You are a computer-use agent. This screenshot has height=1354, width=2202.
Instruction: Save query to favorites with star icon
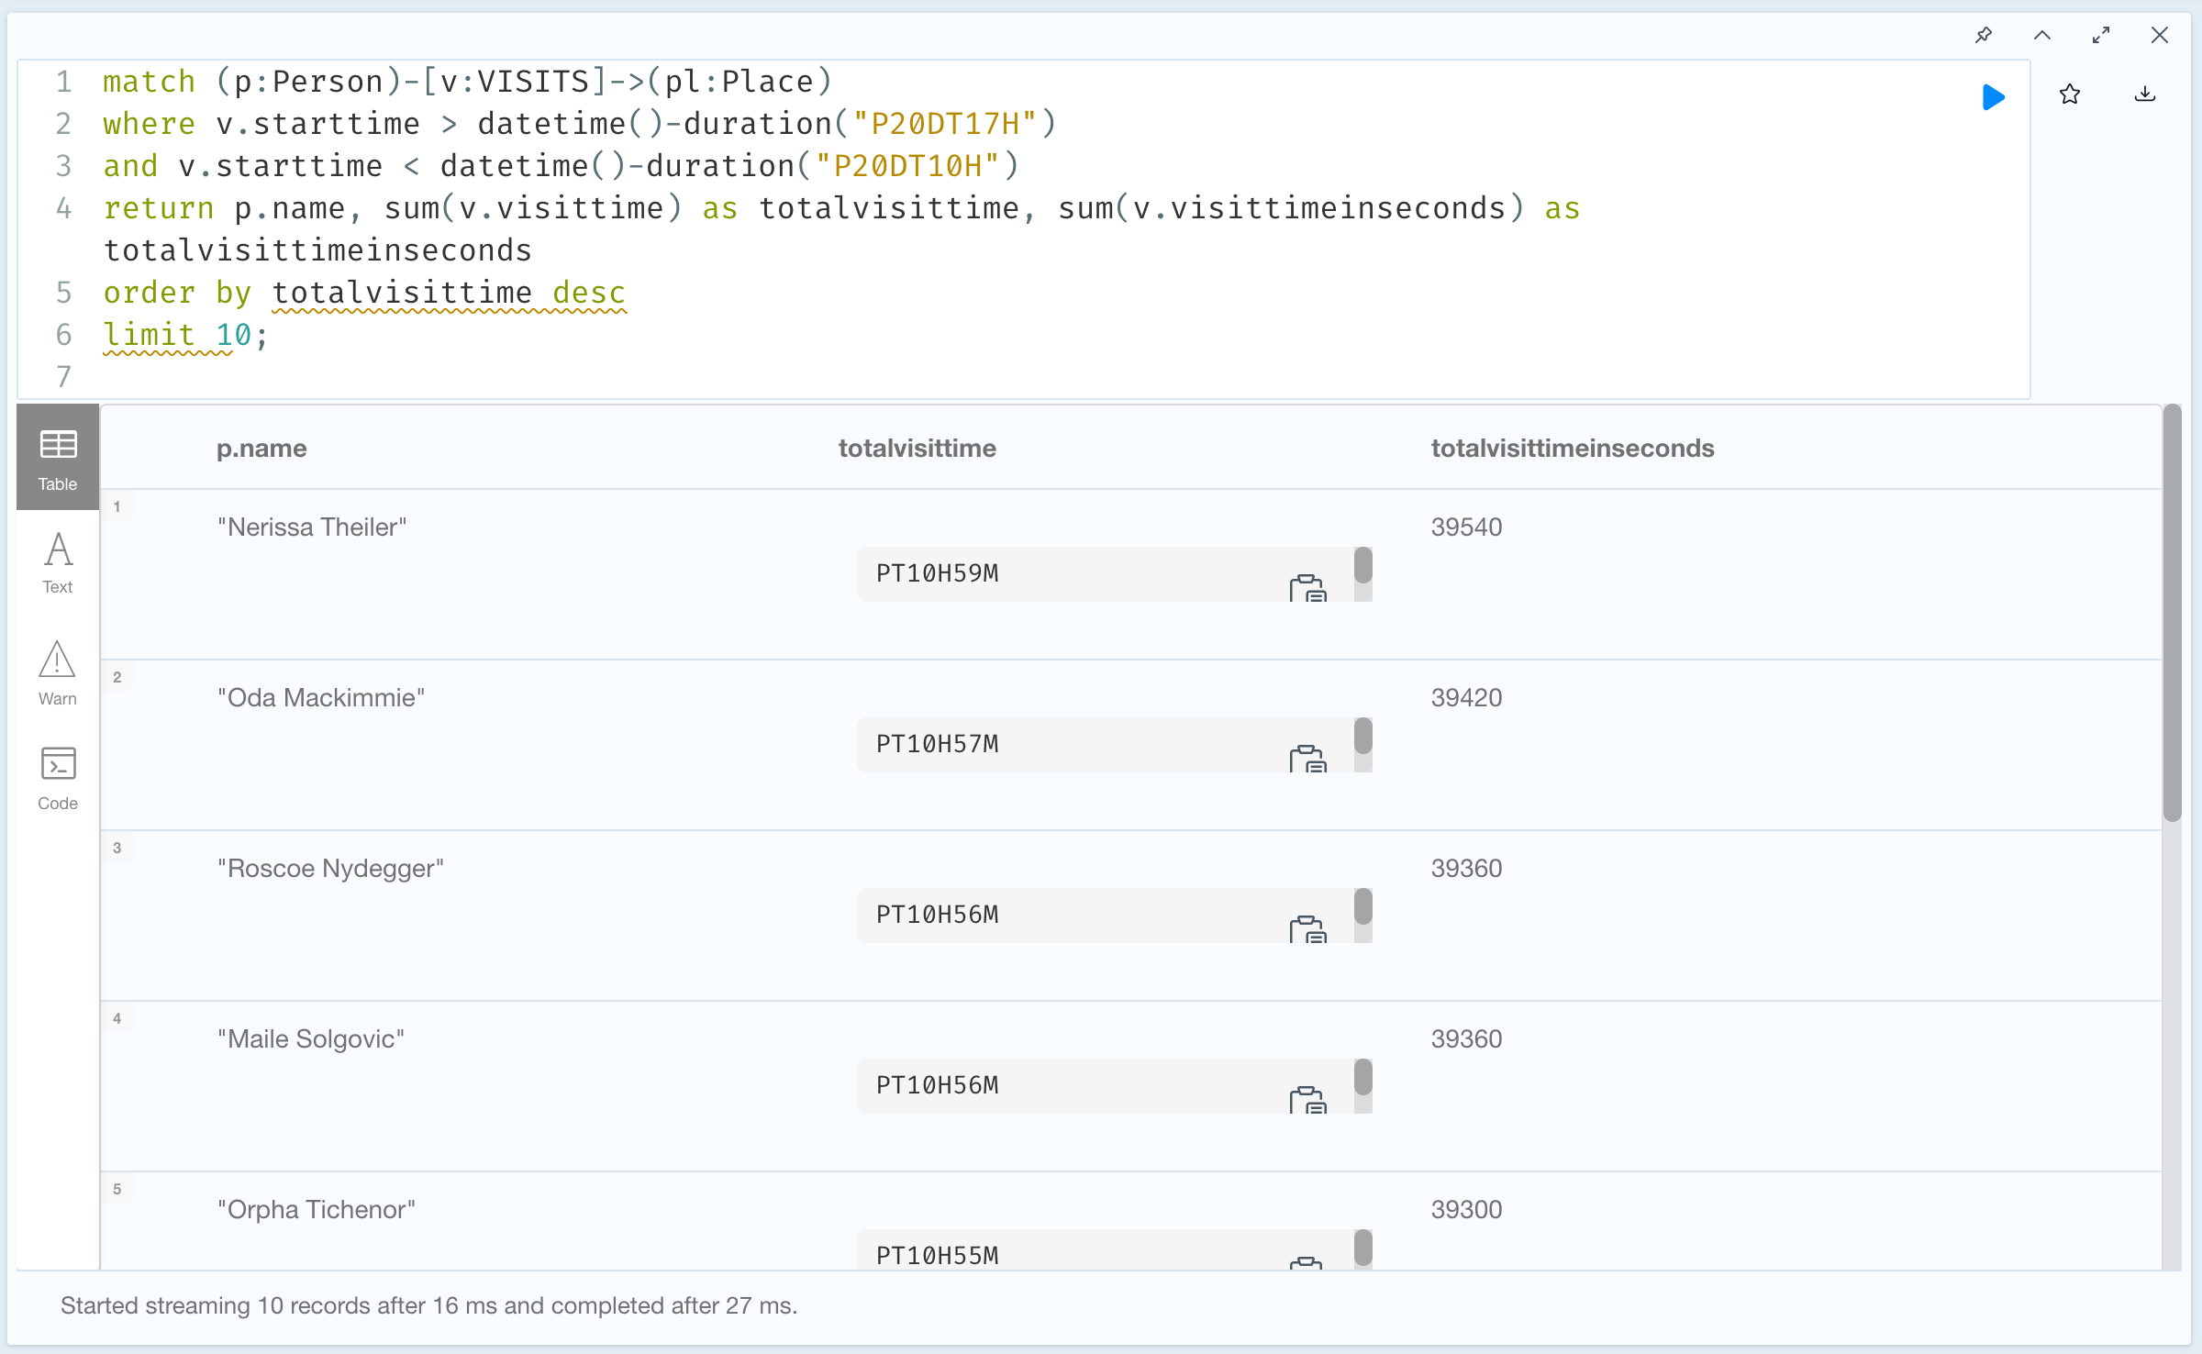pyautogui.click(x=2070, y=94)
